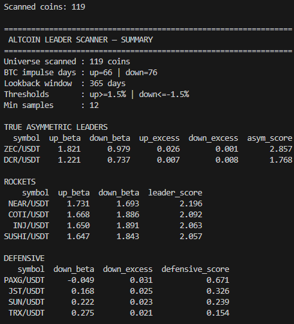Select TRX/USDT defensive_score 0.154
Image resolution: width=294 pixels, height=324 pixels.
coord(218,313)
